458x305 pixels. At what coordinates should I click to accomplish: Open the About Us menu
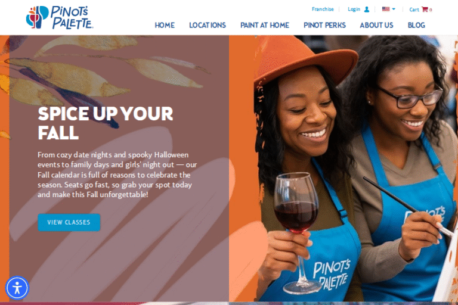pyautogui.click(x=376, y=26)
